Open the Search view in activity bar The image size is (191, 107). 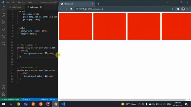[4, 15]
